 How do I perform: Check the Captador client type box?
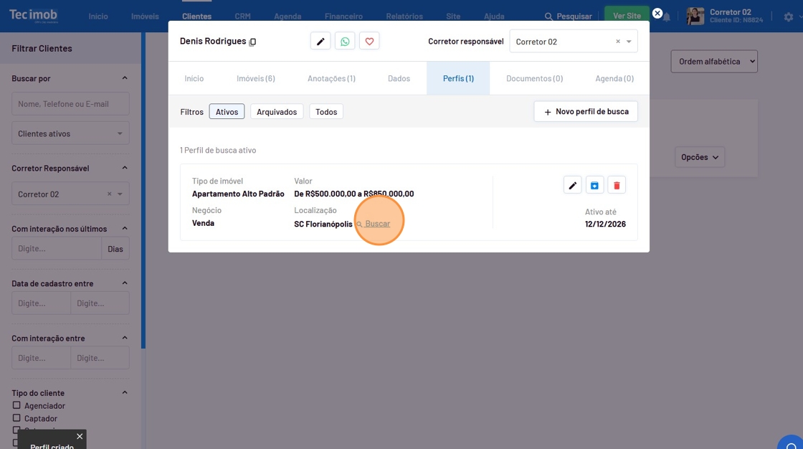point(16,418)
